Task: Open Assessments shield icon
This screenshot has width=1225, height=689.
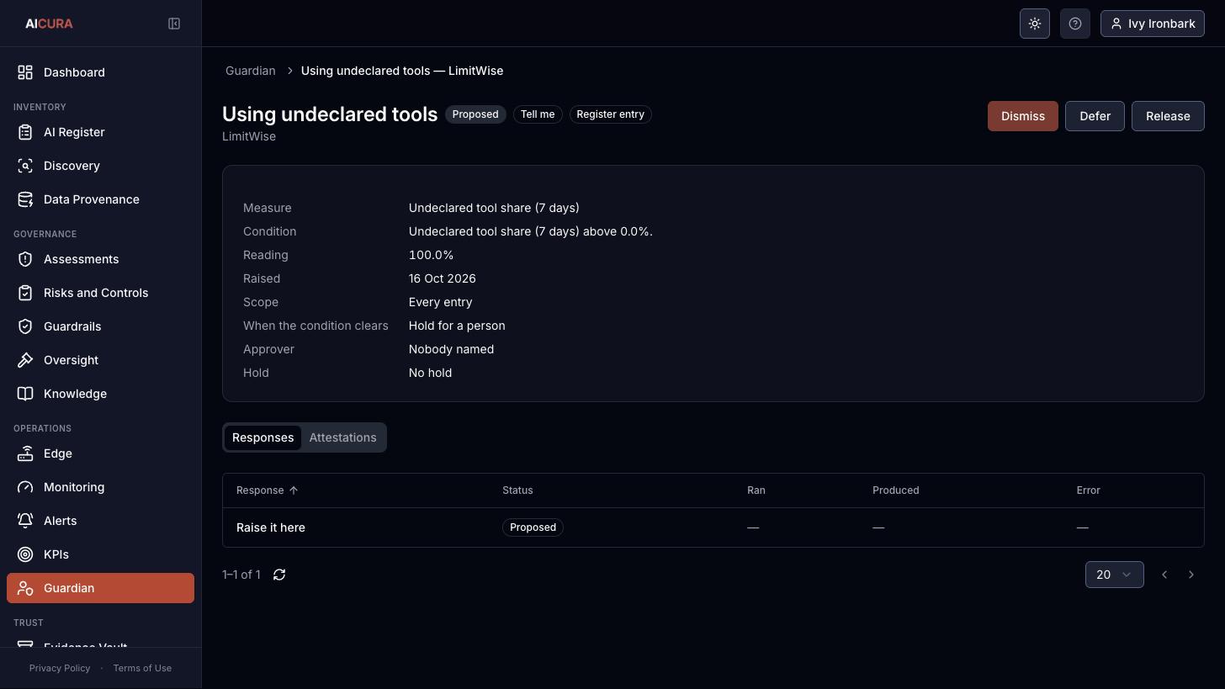Action: pos(25,259)
